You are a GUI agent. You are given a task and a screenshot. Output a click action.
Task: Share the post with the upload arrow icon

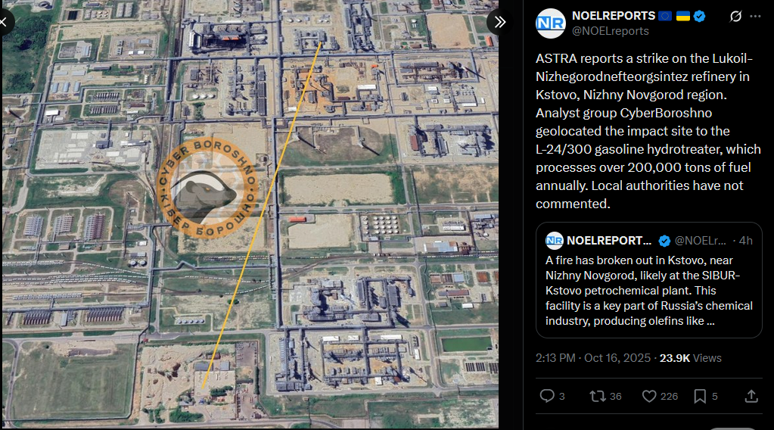tap(751, 396)
